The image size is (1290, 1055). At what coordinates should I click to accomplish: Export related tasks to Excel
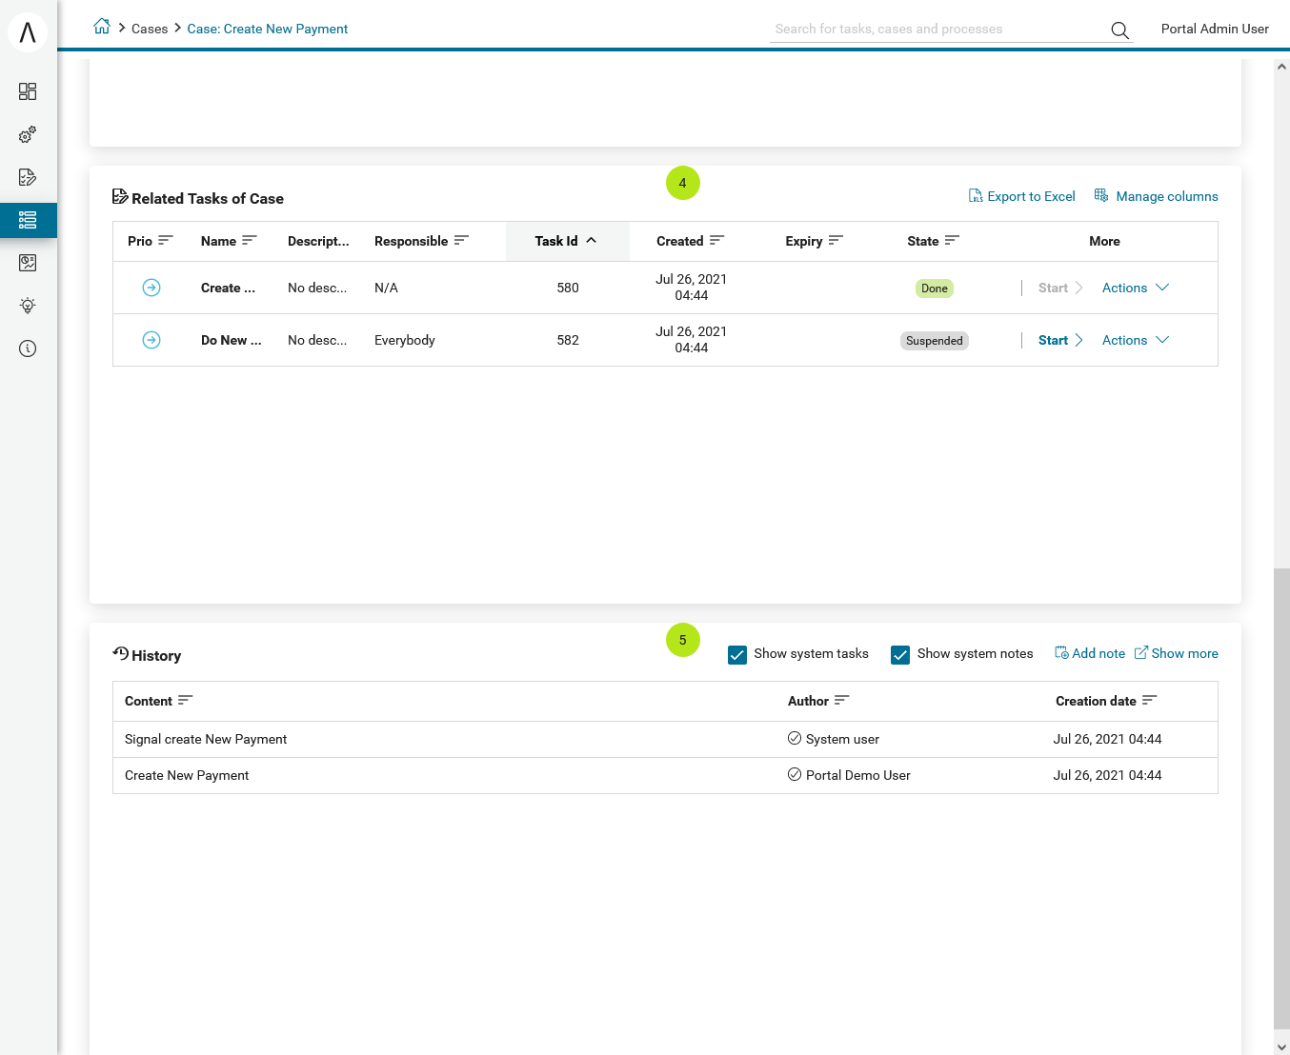1021,196
